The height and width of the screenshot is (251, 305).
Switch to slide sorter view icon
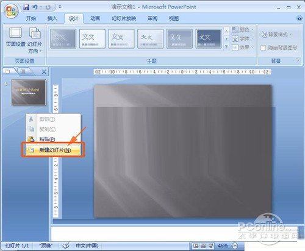[x=203, y=246]
